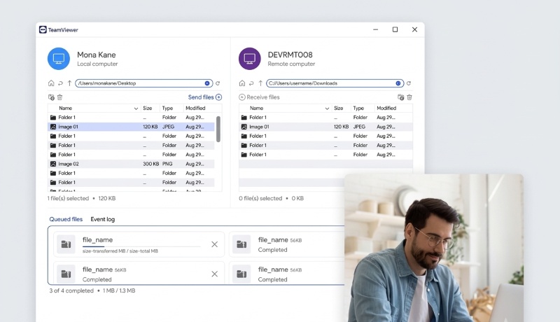
Task: Click the 300 KB size cell
Action: pyautogui.click(x=150, y=164)
